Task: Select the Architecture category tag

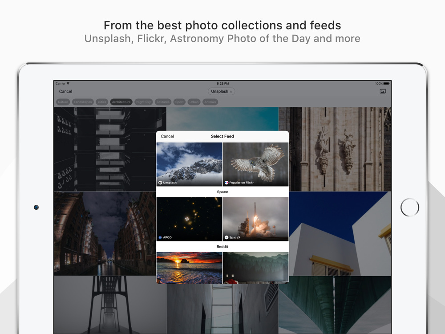Action: pos(121,102)
